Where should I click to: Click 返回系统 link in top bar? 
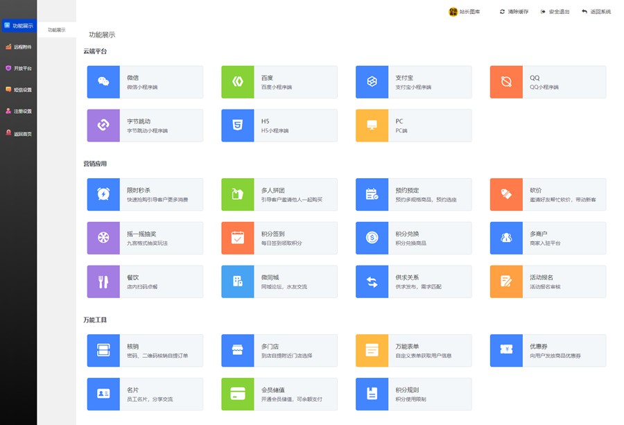596,12
